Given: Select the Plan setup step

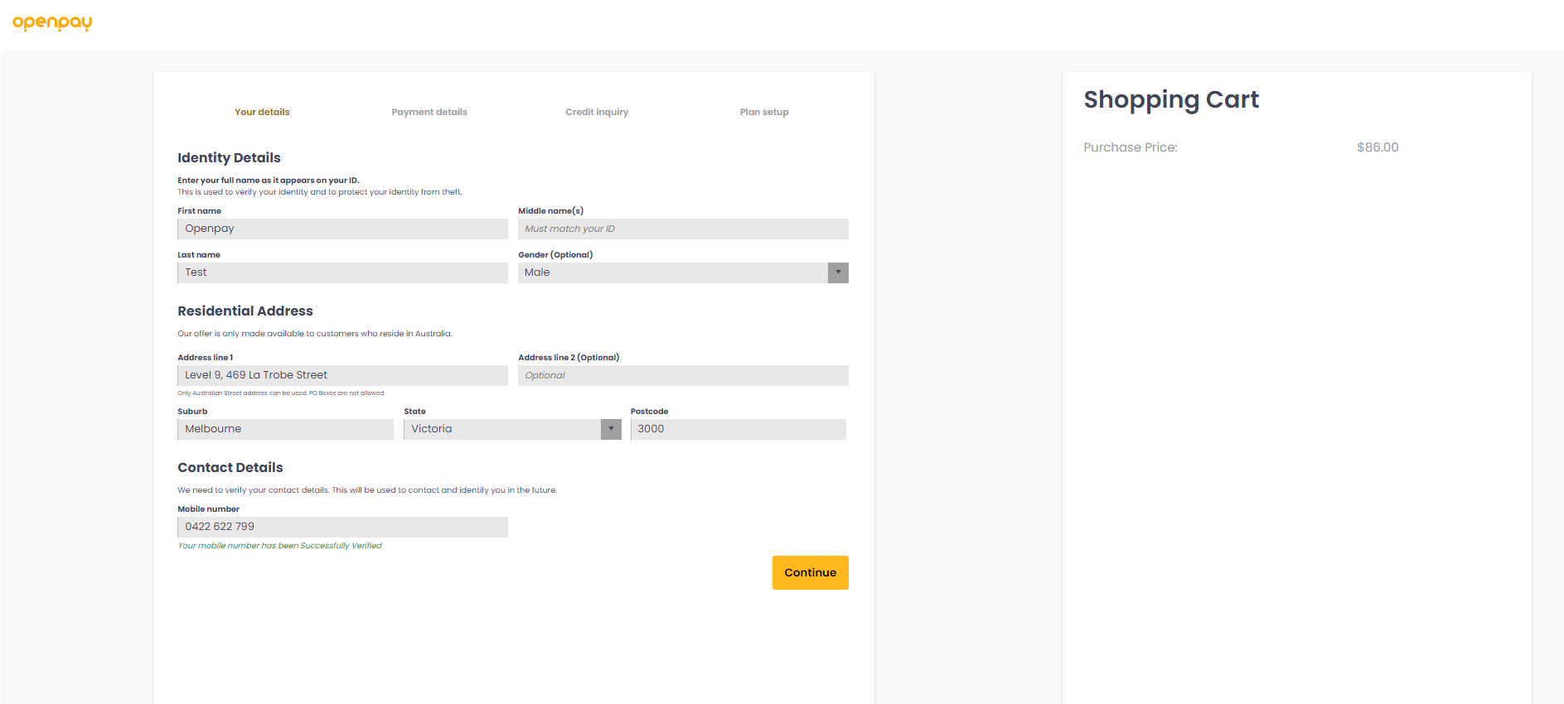Looking at the screenshot, I should [x=764, y=112].
